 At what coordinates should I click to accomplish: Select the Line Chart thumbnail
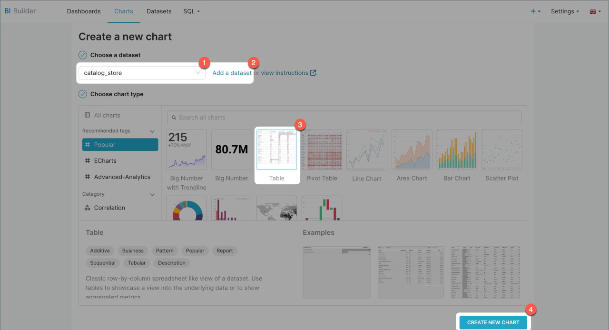pos(367,150)
